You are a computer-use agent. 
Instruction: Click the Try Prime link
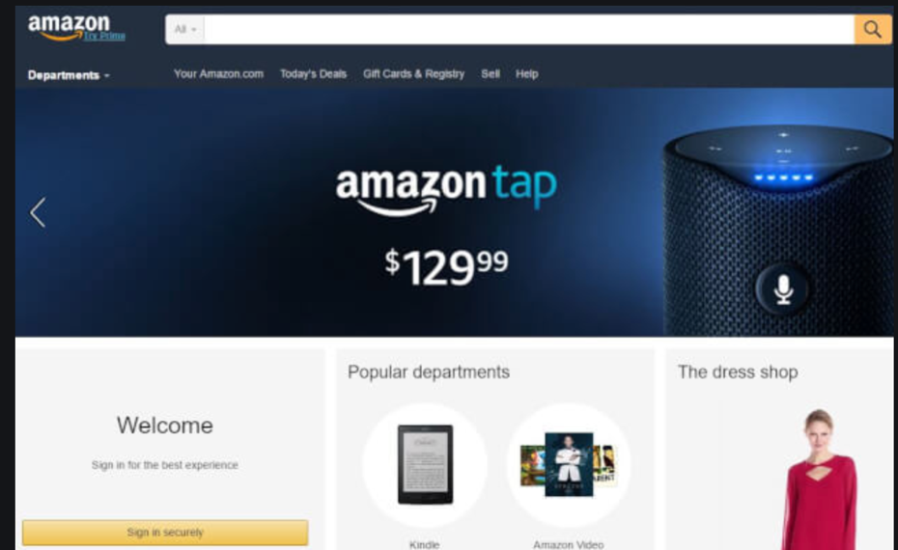(x=104, y=36)
